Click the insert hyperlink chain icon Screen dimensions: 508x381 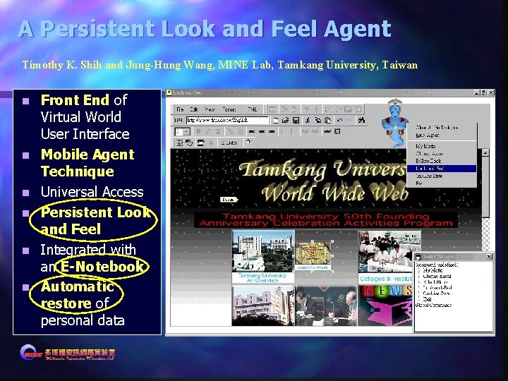(x=327, y=131)
